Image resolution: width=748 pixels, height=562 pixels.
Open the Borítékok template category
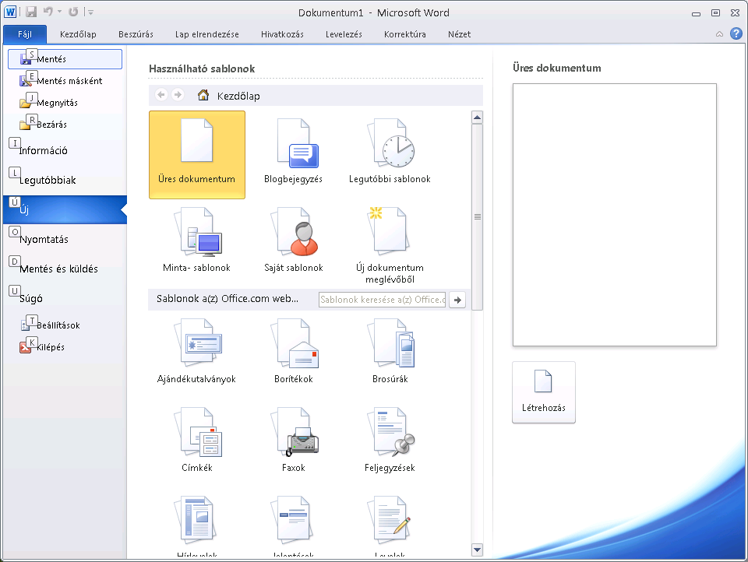coord(294,355)
